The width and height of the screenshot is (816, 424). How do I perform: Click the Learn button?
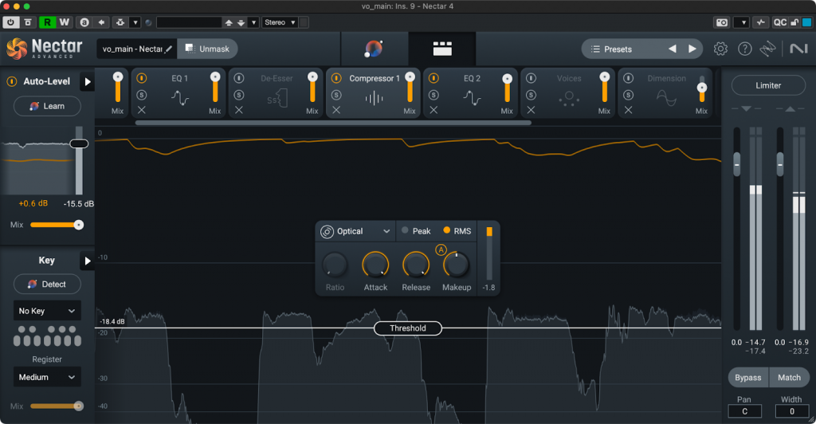pyautogui.click(x=47, y=106)
